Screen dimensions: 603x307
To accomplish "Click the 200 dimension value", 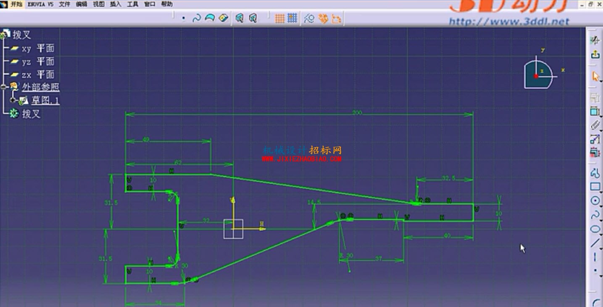I will coord(357,113).
